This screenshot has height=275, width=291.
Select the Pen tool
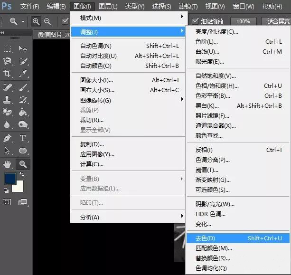click(x=8, y=138)
